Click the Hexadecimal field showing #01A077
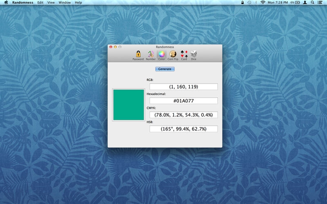The image size is (327, 204). [184, 101]
